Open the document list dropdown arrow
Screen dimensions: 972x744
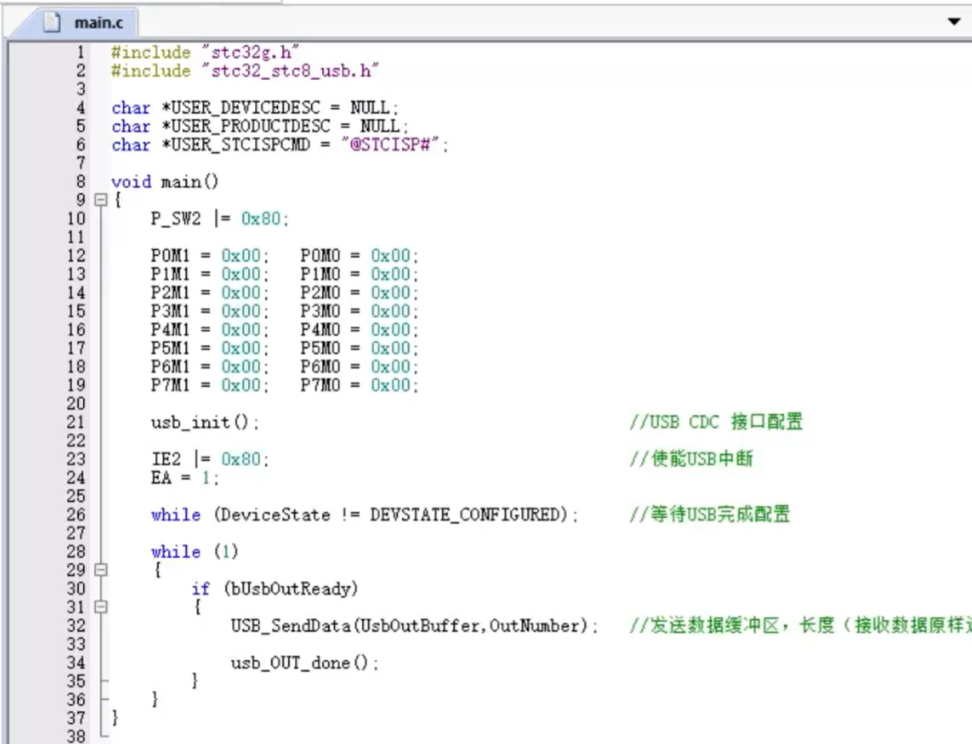tap(954, 22)
